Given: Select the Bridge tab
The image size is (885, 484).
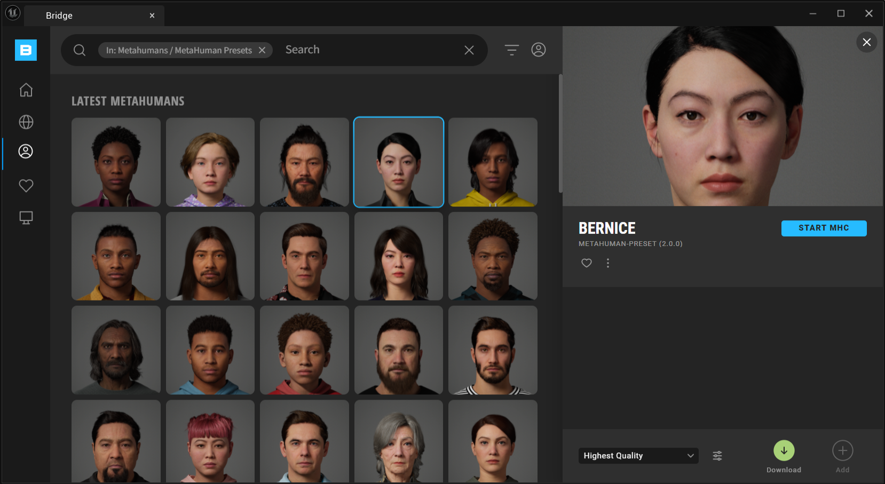Looking at the screenshot, I should (x=94, y=15).
